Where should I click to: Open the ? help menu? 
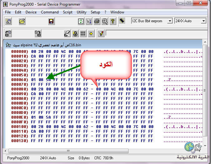(105, 12)
